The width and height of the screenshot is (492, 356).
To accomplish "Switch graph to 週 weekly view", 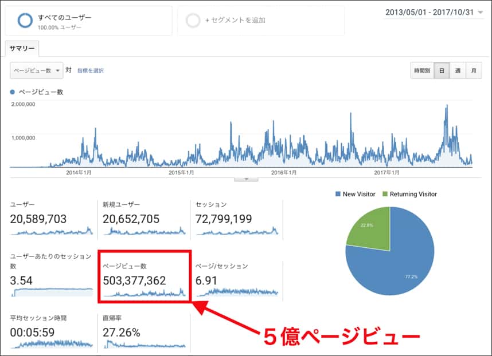I will [458, 70].
